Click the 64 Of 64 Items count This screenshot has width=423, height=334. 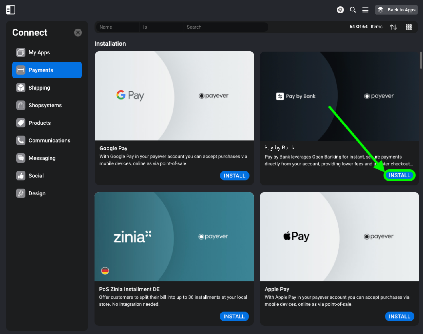coord(366,27)
